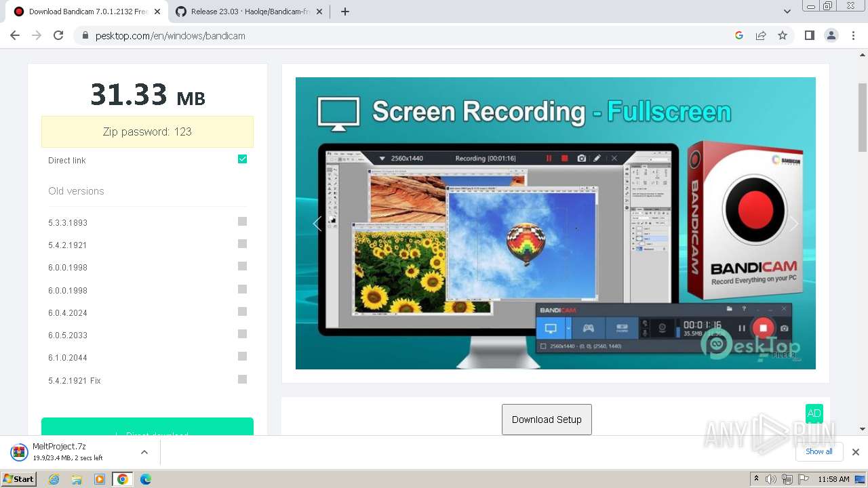
Task: Open the Chrome profile avatar
Action: (x=831, y=35)
